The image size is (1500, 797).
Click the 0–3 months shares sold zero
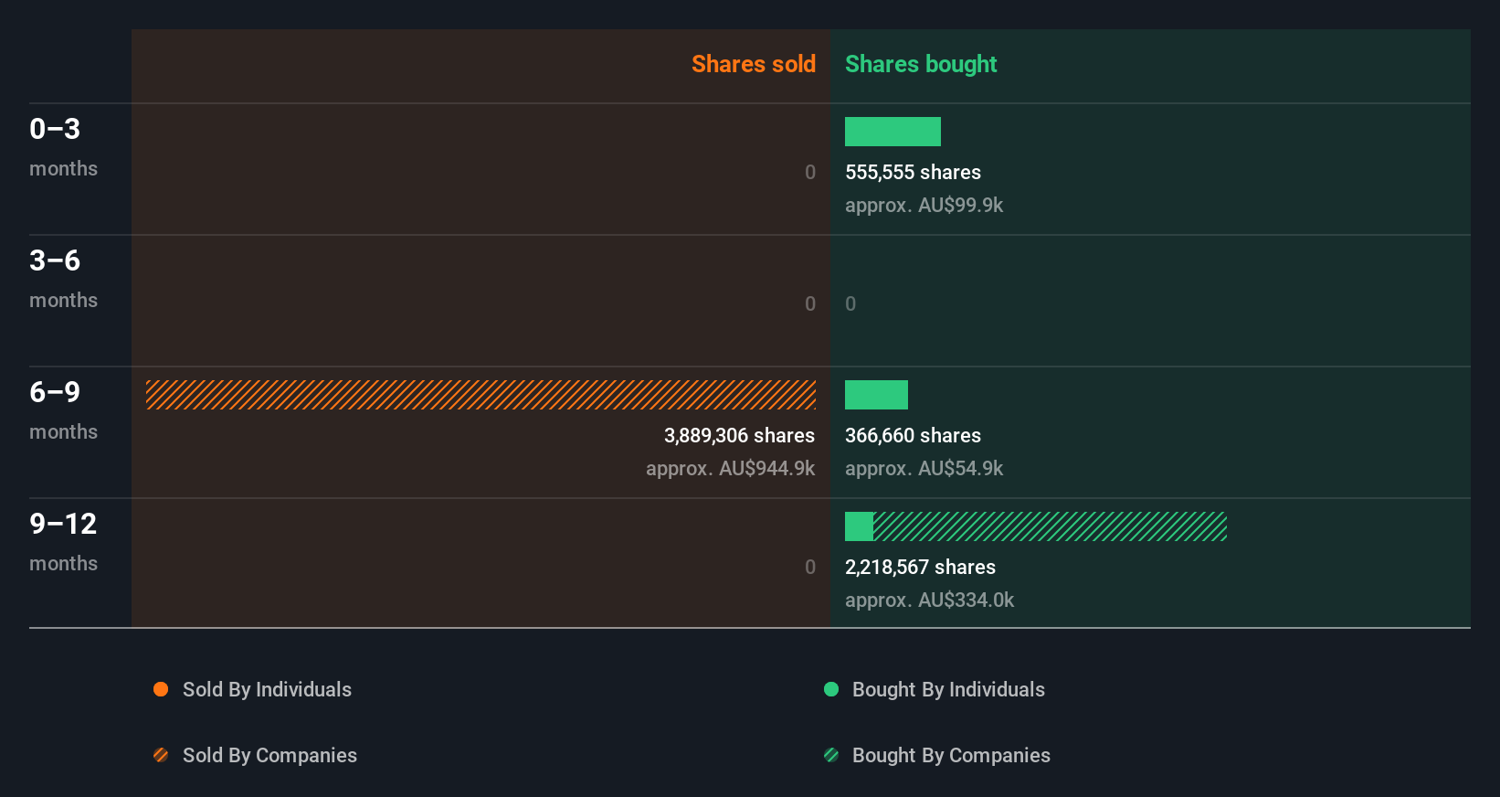coord(810,173)
